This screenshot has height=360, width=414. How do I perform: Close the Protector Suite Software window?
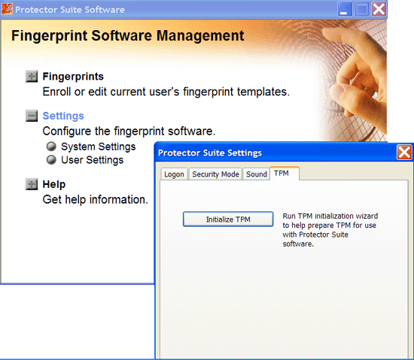(x=379, y=10)
